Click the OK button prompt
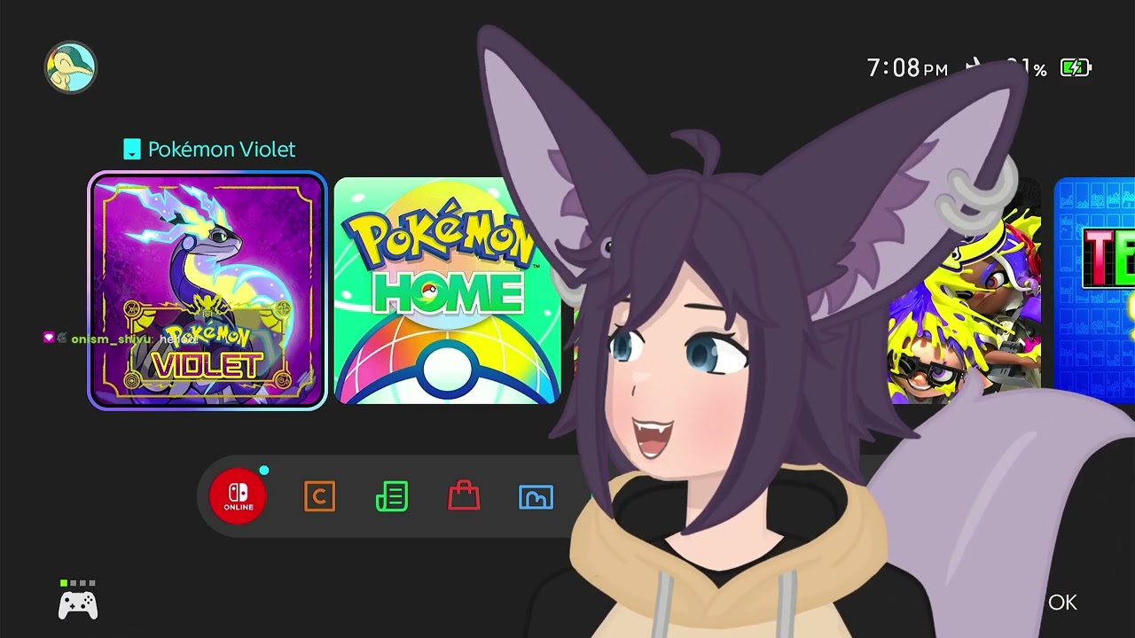Image resolution: width=1135 pixels, height=638 pixels. pyautogui.click(x=1062, y=603)
